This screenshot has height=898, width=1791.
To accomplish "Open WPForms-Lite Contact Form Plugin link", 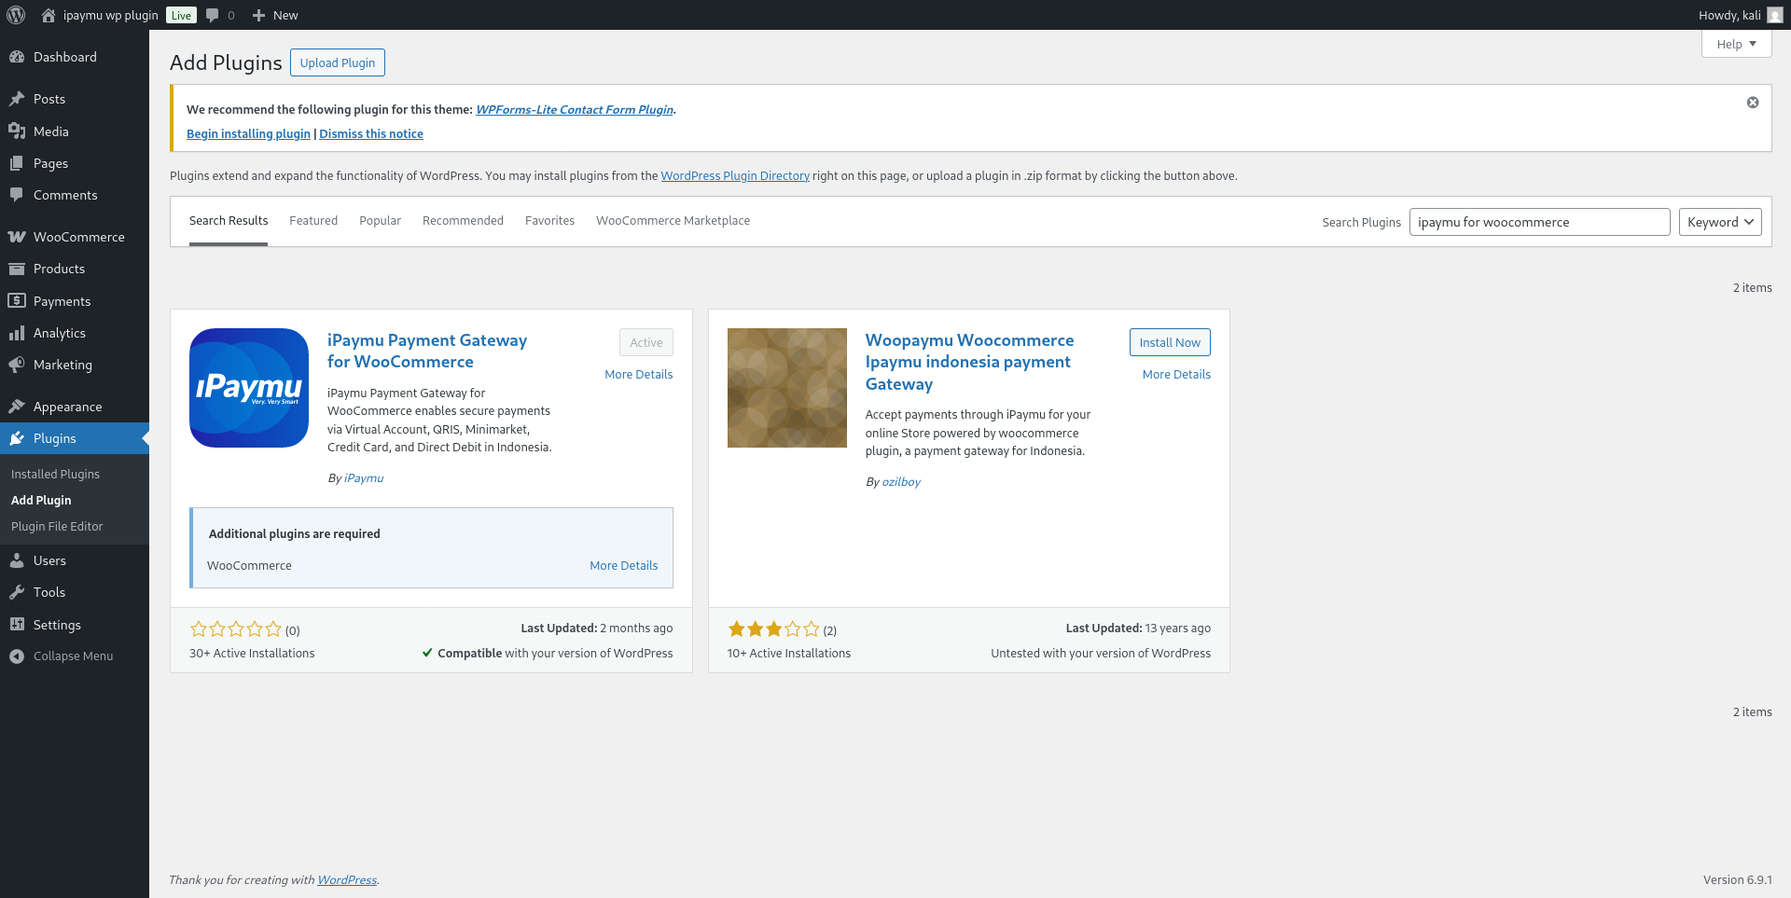I will pos(575,110).
